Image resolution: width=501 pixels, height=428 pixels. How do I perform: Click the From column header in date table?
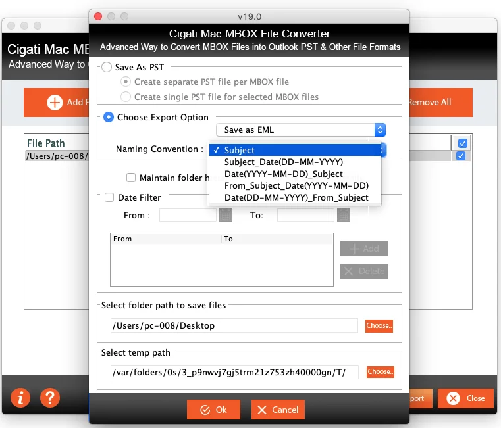click(x=166, y=239)
